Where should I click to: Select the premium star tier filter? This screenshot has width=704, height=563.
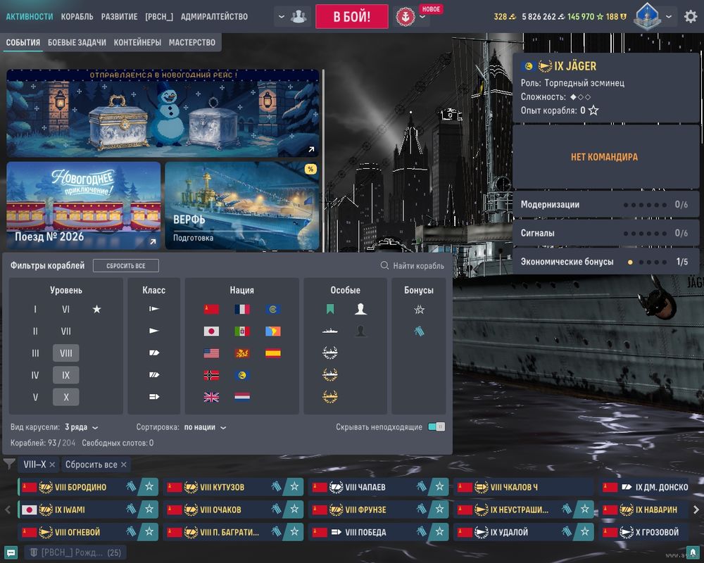97,310
